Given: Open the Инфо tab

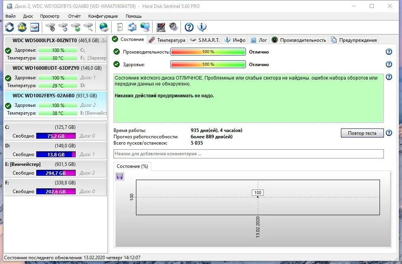Looking at the screenshot, I should pyautogui.click(x=235, y=40).
